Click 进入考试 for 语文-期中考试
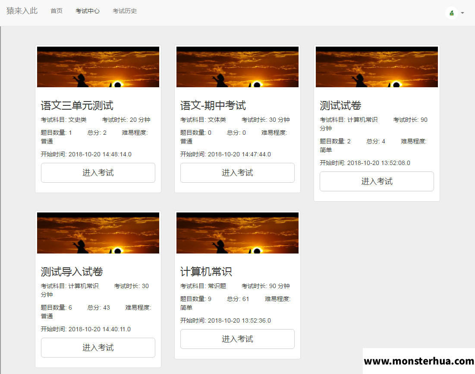Image resolution: width=475 pixels, height=374 pixels. 237,173
